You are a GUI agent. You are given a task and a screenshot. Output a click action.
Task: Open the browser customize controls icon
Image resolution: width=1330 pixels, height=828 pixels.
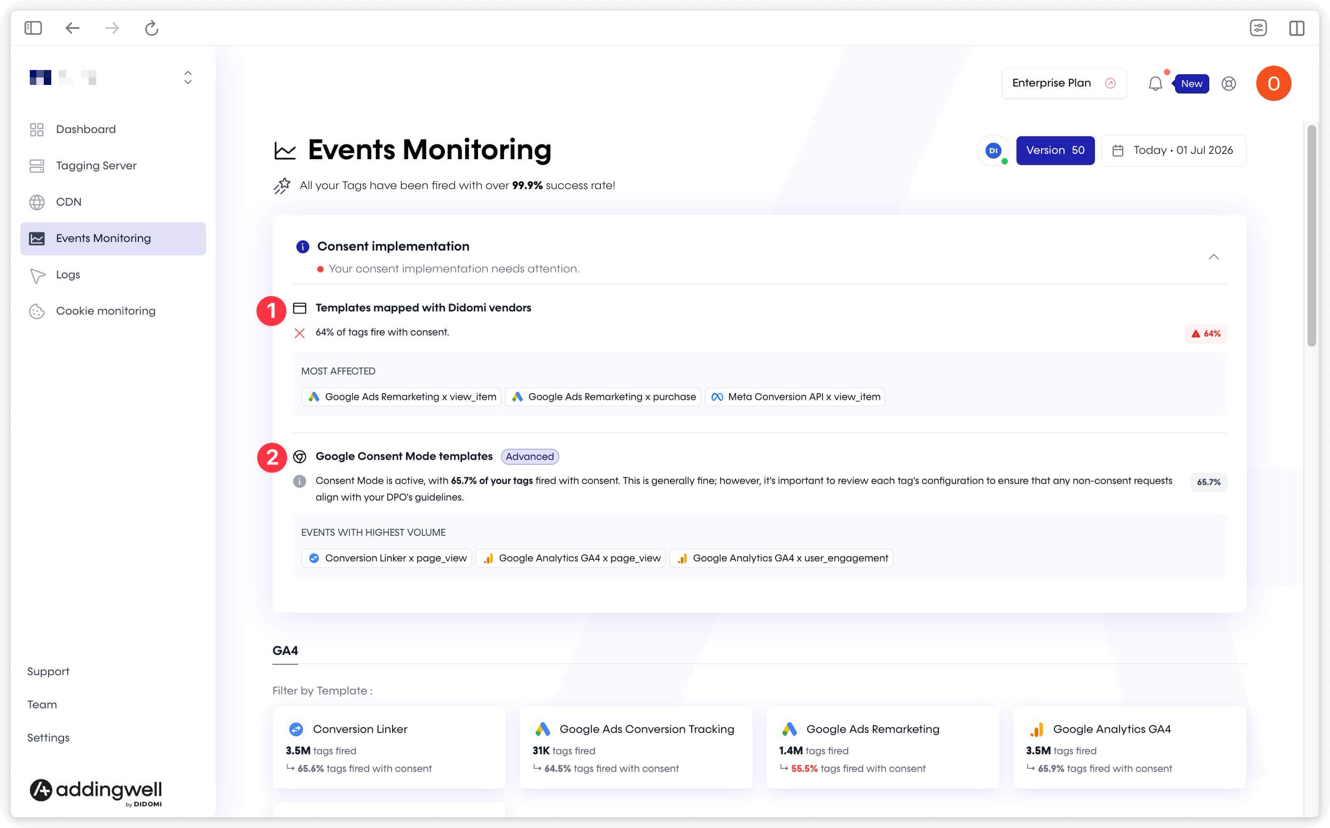(x=1258, y=27)
